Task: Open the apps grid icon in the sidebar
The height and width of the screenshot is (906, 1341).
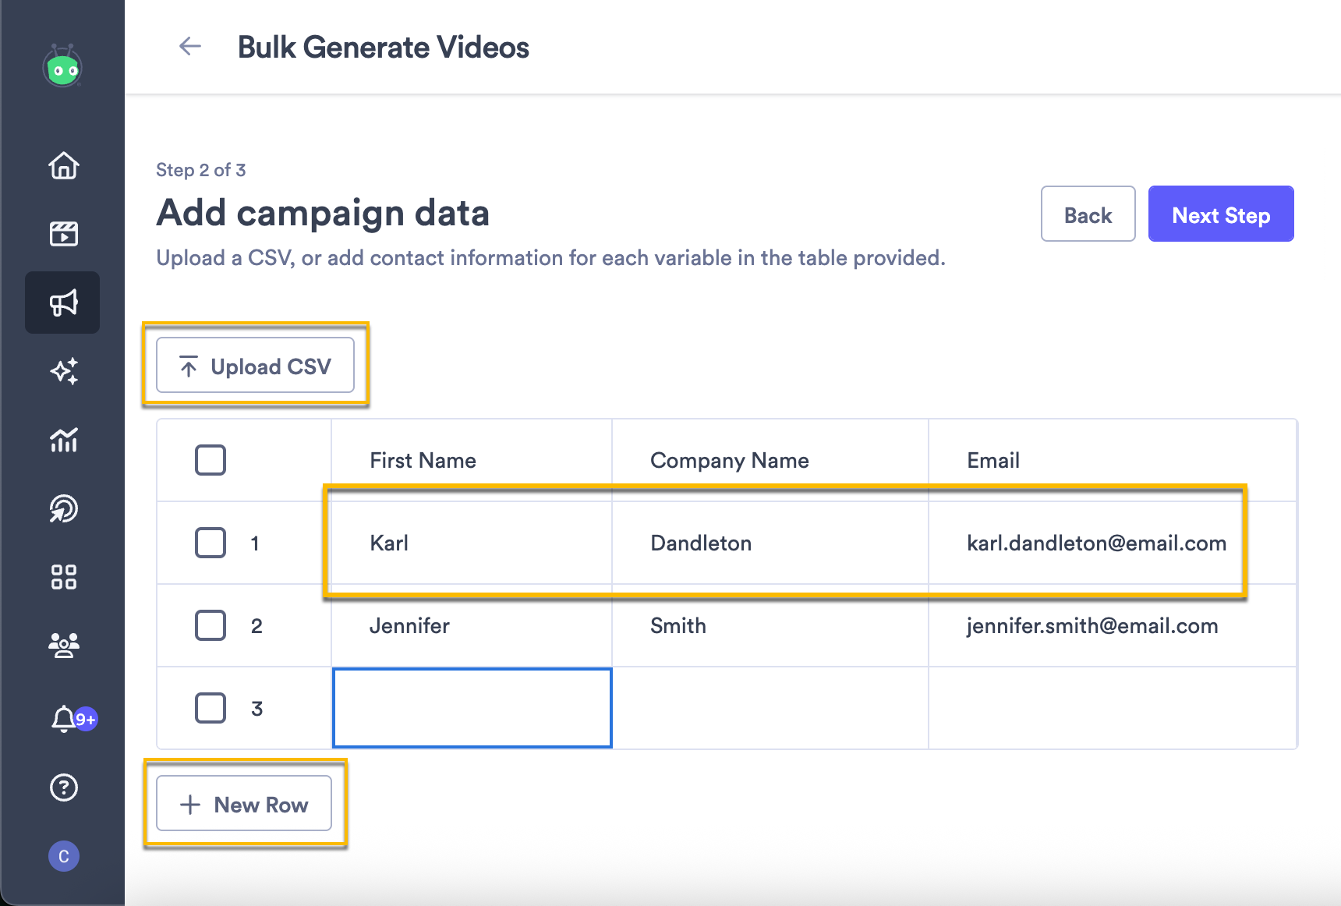Action: click(x=62, y=576)
